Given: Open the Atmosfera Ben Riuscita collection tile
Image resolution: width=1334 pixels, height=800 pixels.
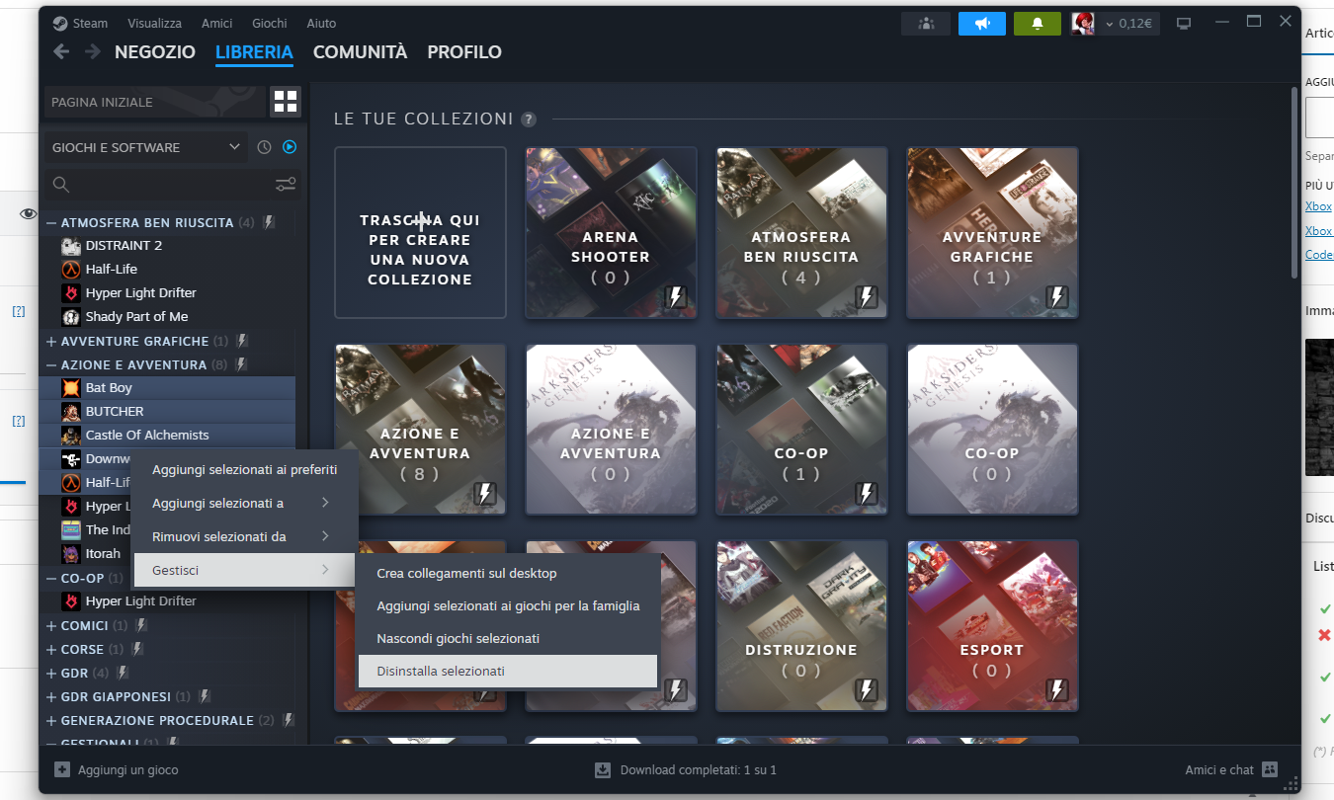Looking at the screenshot, I should 801,233.
